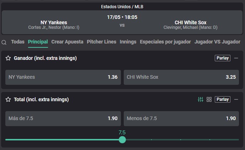Open the Pitcher Lines tab
Viewport: 245px width, 150px height.
[101, 42]
